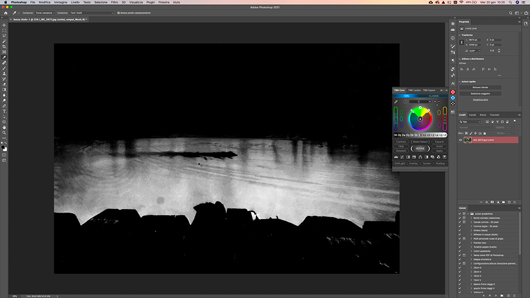Select the Type (T) tool
This screenshot has height=298, width=530.
(x=4, y=111)
